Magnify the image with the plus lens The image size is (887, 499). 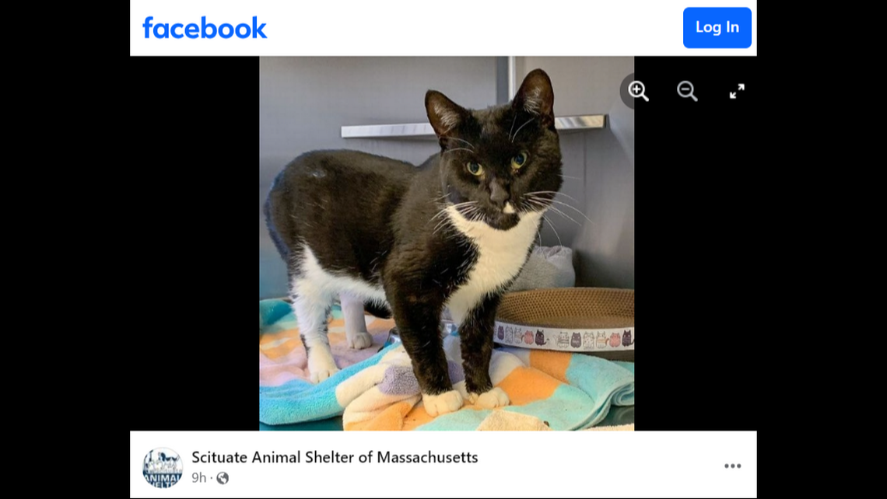(638, 91)
